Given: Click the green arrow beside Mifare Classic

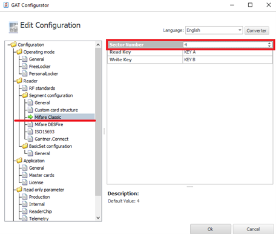Looking at the screenshot, I should 30,117.
